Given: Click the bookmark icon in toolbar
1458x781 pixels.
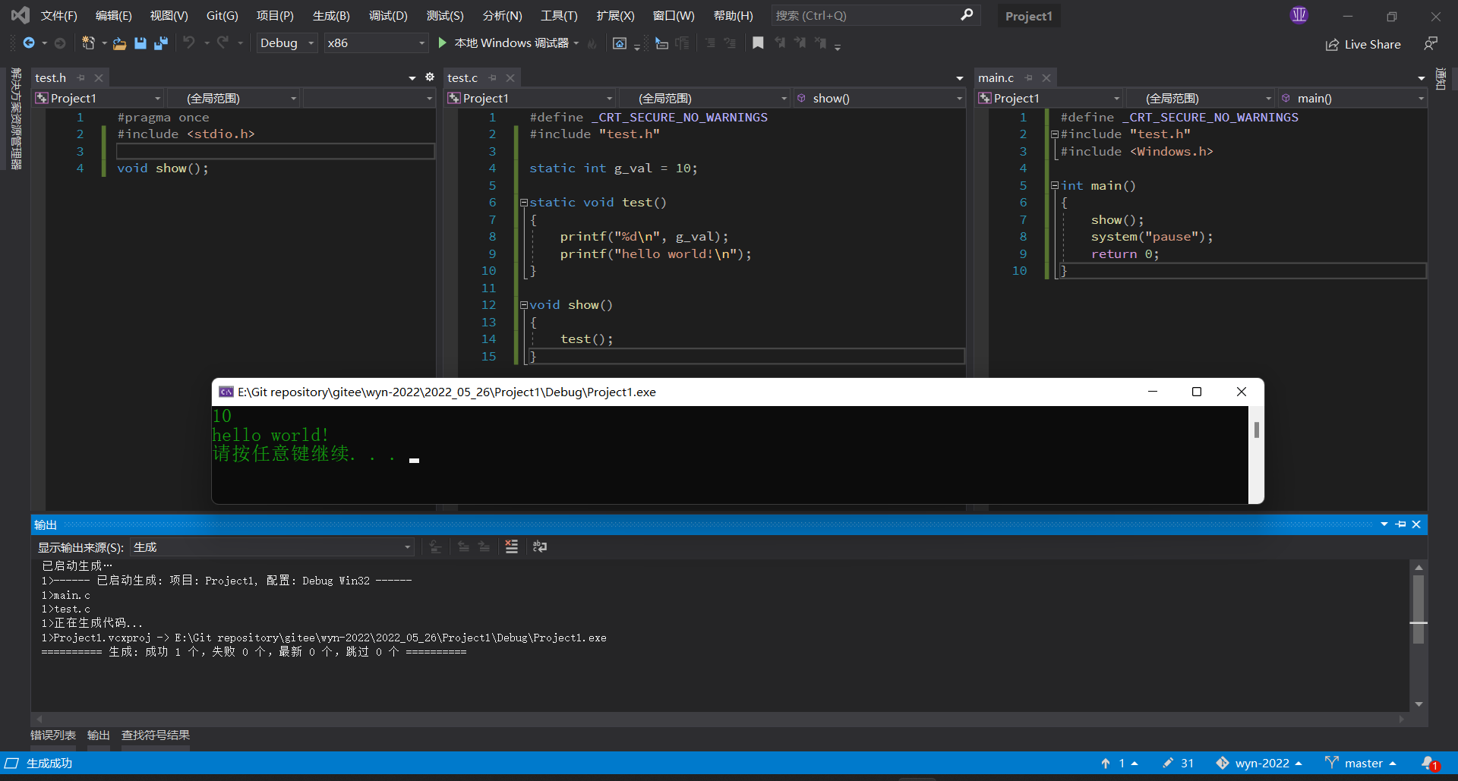Looking at the screenshot, I should (x=757, y=43).
